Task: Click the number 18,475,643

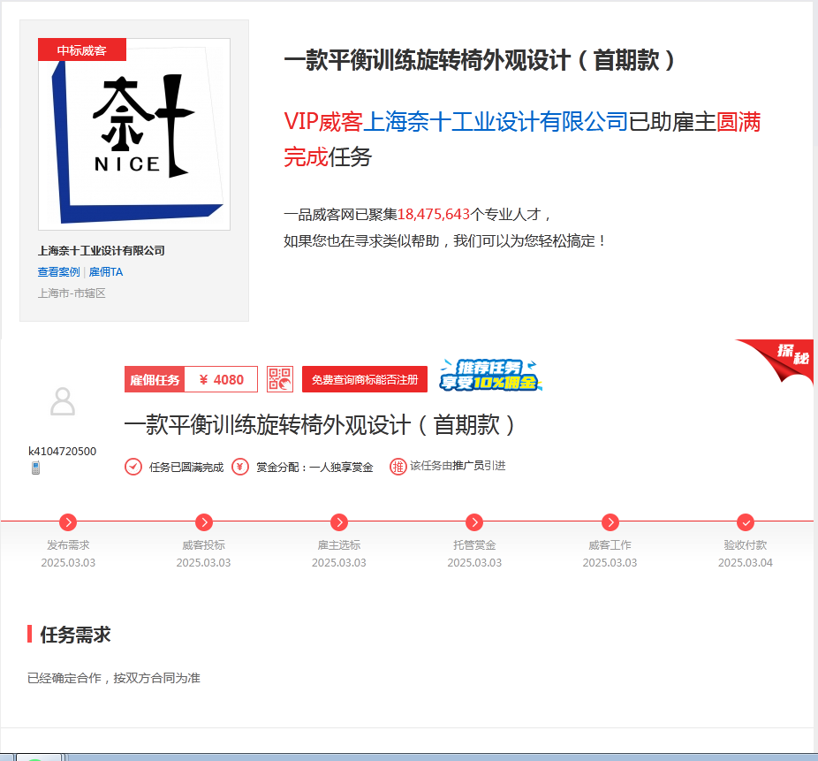Action: pyautogui.click(x=434, y=215)
